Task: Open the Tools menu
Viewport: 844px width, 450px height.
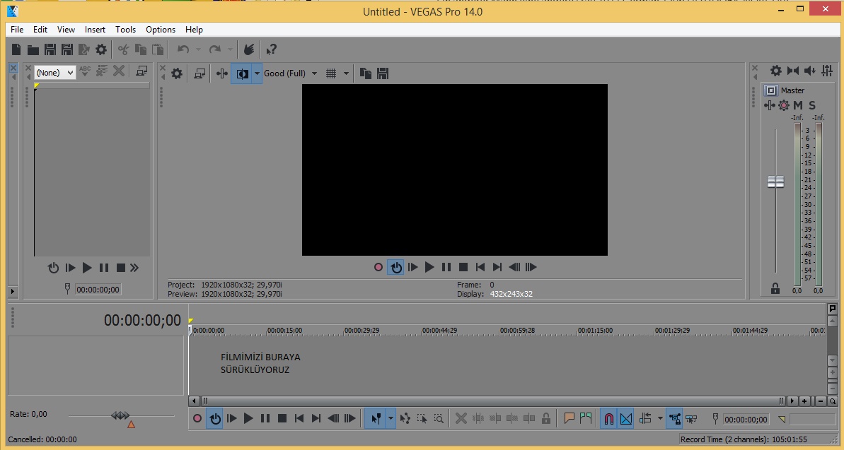Action: (125, 30)
